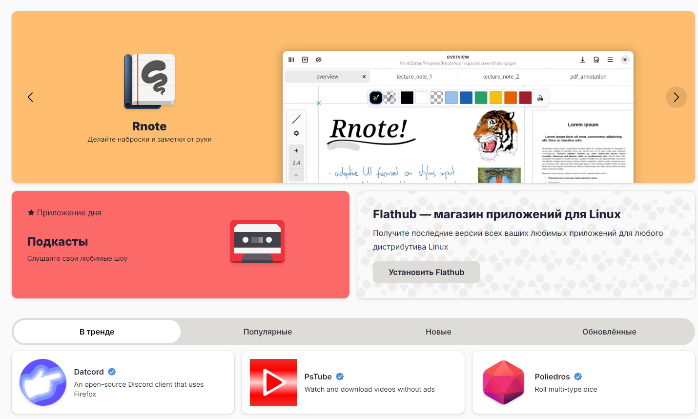Click the Roll multi-type dice description

click(566, 389)
